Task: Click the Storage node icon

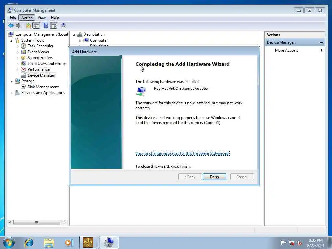Action: point(17,81)
